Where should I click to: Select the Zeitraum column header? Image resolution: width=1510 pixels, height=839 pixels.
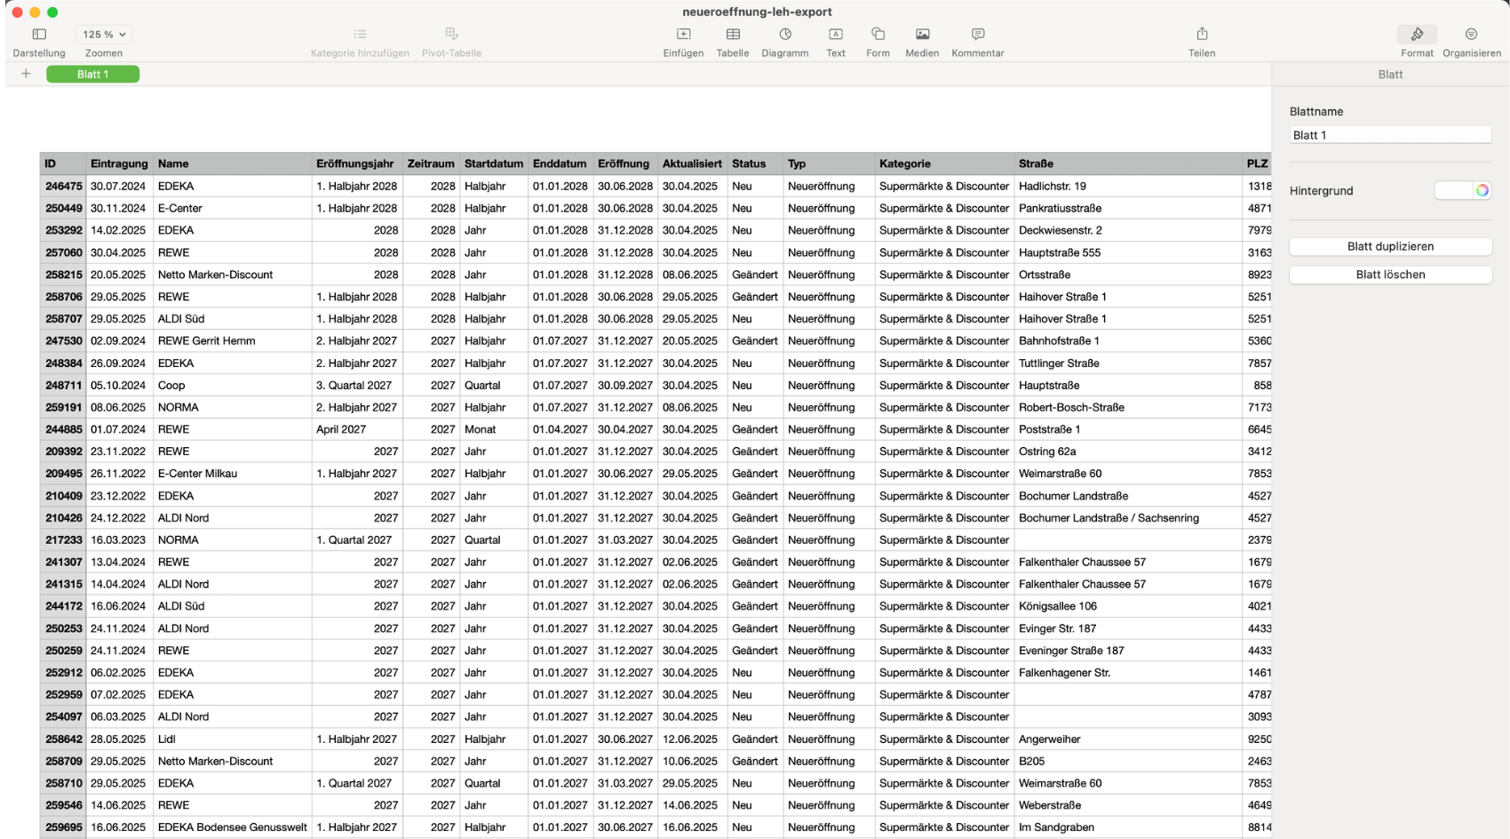coord(431,164)
